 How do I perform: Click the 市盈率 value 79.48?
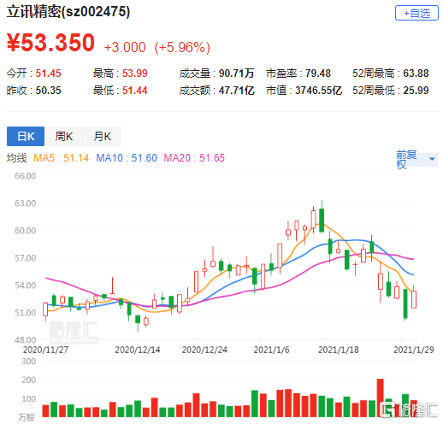click(318, 74)
